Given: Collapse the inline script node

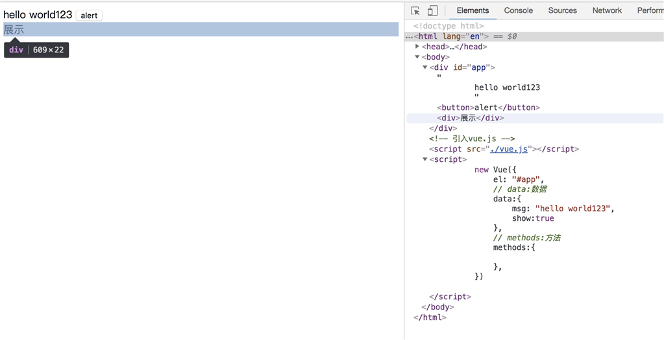Looking at the screenshot, I should click(425, 159).
